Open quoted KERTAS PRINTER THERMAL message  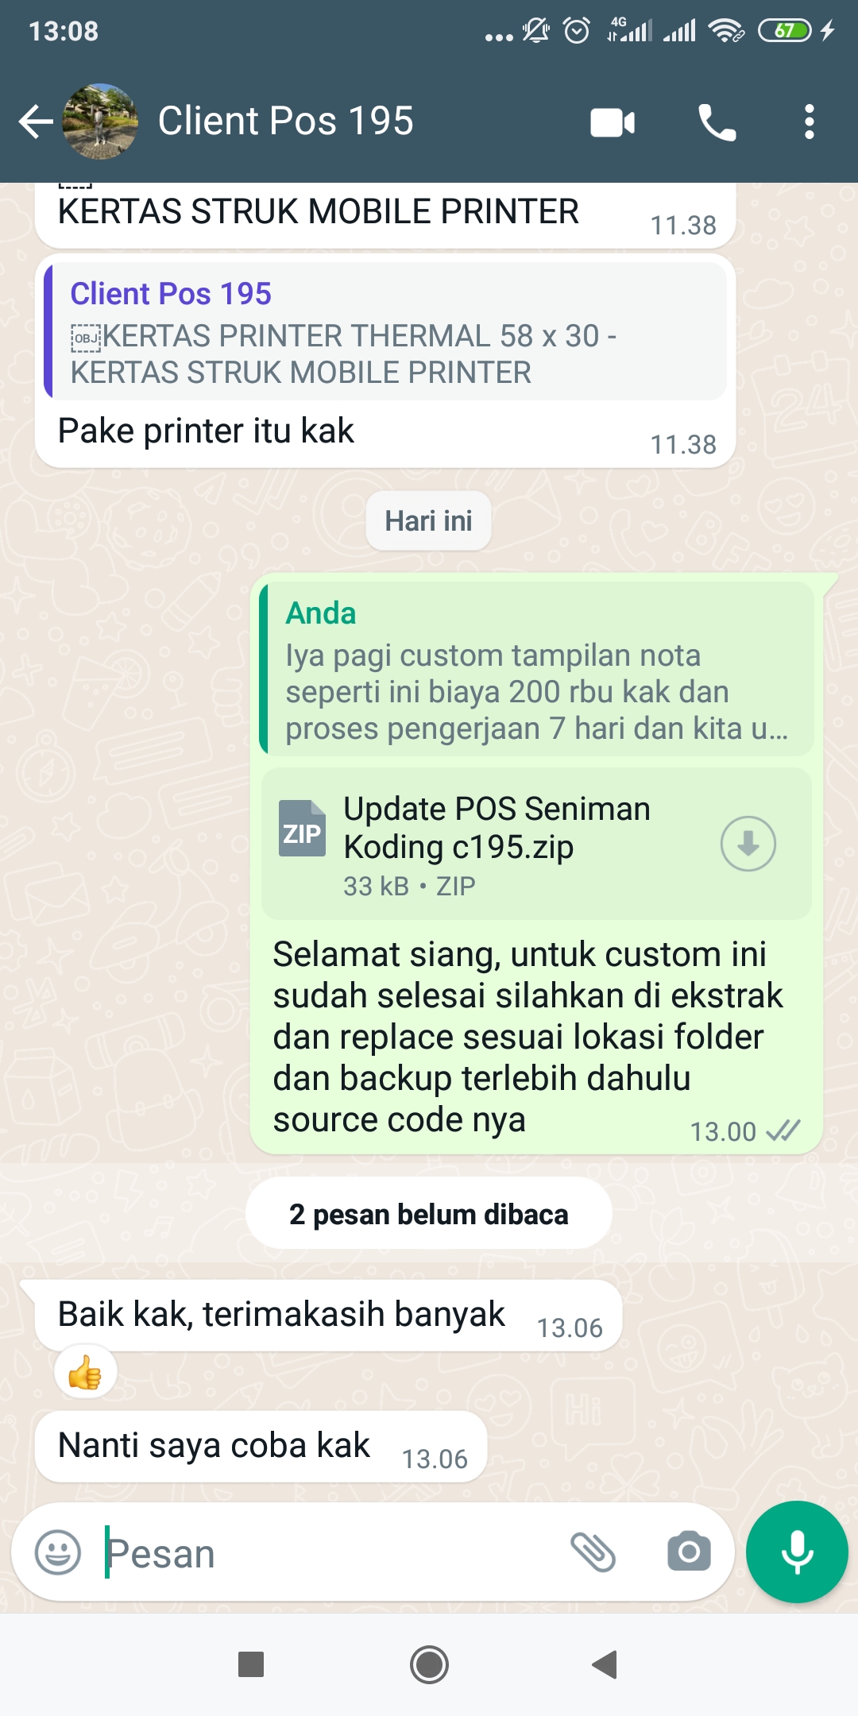(x=385, y=331)
